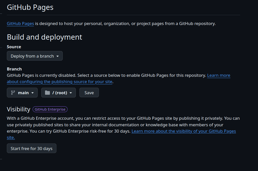Click the 'Source' label
258x171 pixels.
[x=14, y=47]
